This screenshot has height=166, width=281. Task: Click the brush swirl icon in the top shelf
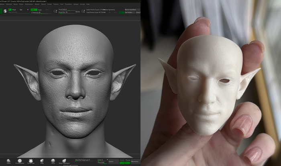(x=5, y=11)
